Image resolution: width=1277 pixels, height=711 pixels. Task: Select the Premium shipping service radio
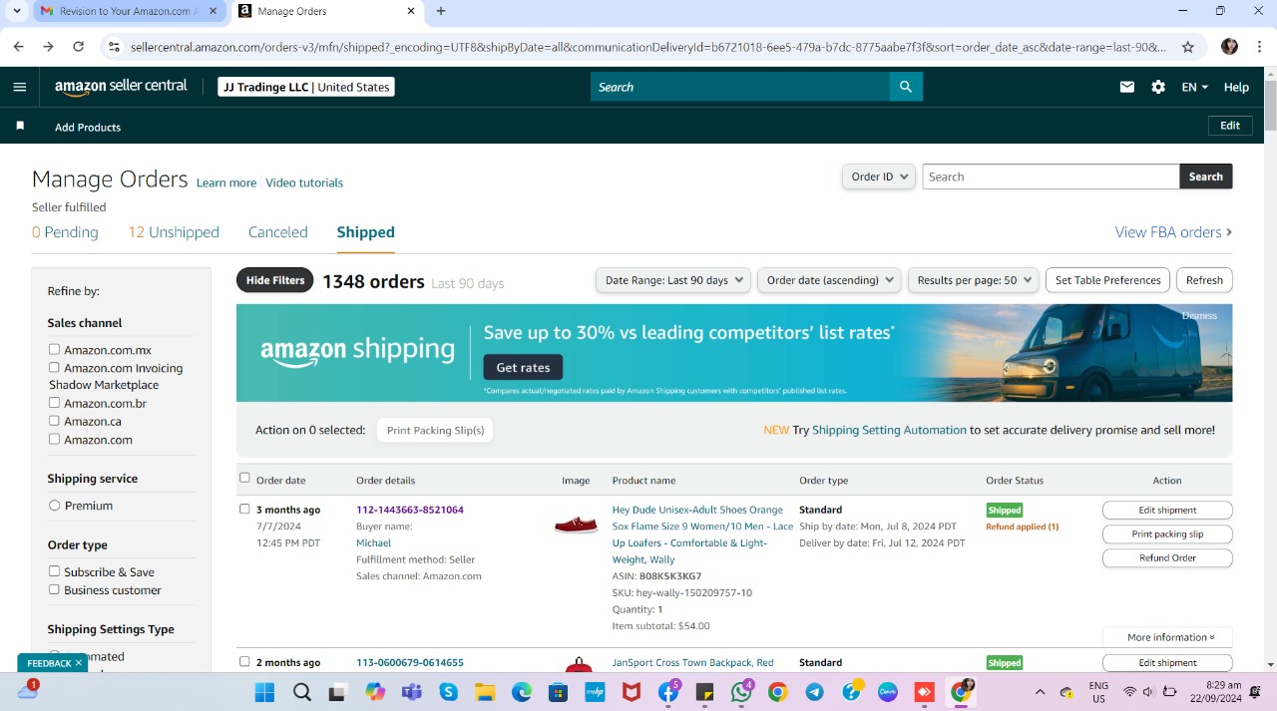(x=55, y=506)
